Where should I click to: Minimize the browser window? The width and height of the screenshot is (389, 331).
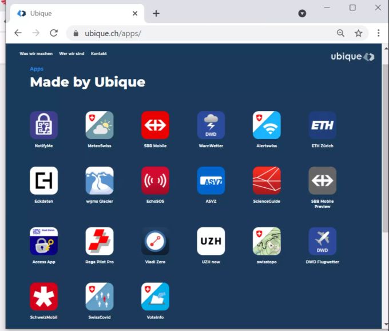(327, 7)
